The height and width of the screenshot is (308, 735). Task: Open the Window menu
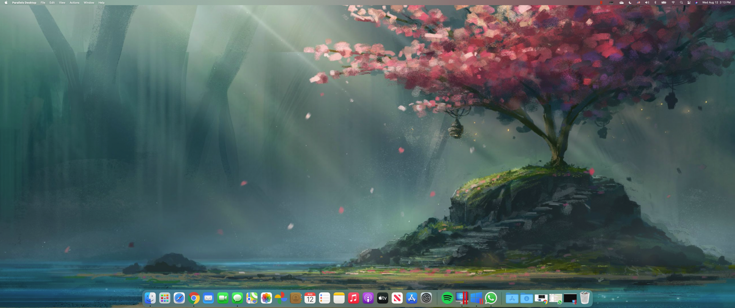[x=89, y=3]
